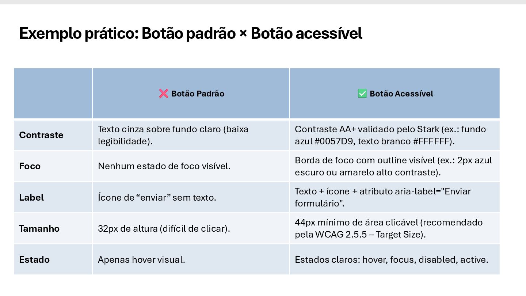Click the "Botão Acessível" column header text
Screen dimensions: 526x296
(401, 94)
